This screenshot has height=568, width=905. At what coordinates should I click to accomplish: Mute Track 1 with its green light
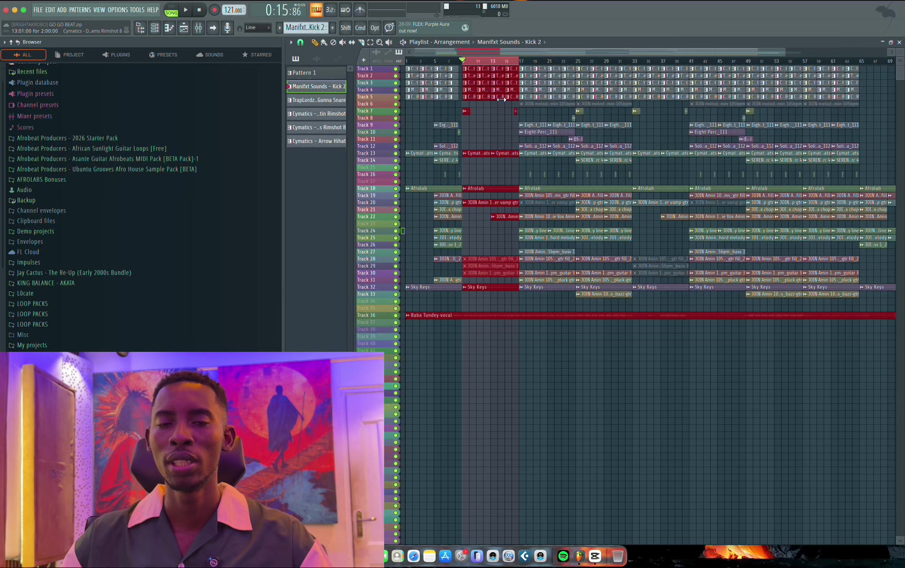pyautogui.click(x=396, y=69)
